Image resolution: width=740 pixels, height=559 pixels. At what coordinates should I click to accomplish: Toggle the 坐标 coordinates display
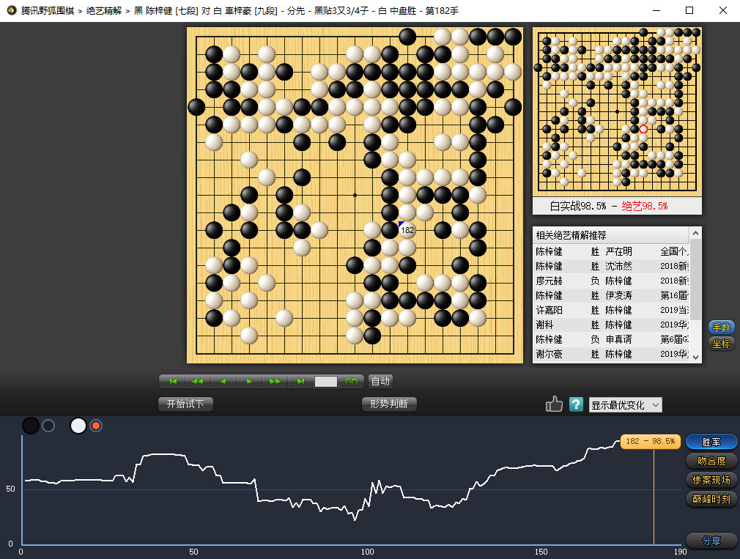(721, 343)
